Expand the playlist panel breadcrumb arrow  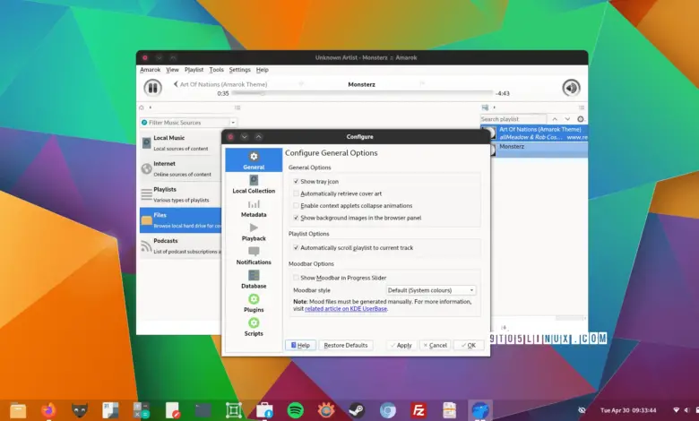pyautogui.click(x=494, y=107)
